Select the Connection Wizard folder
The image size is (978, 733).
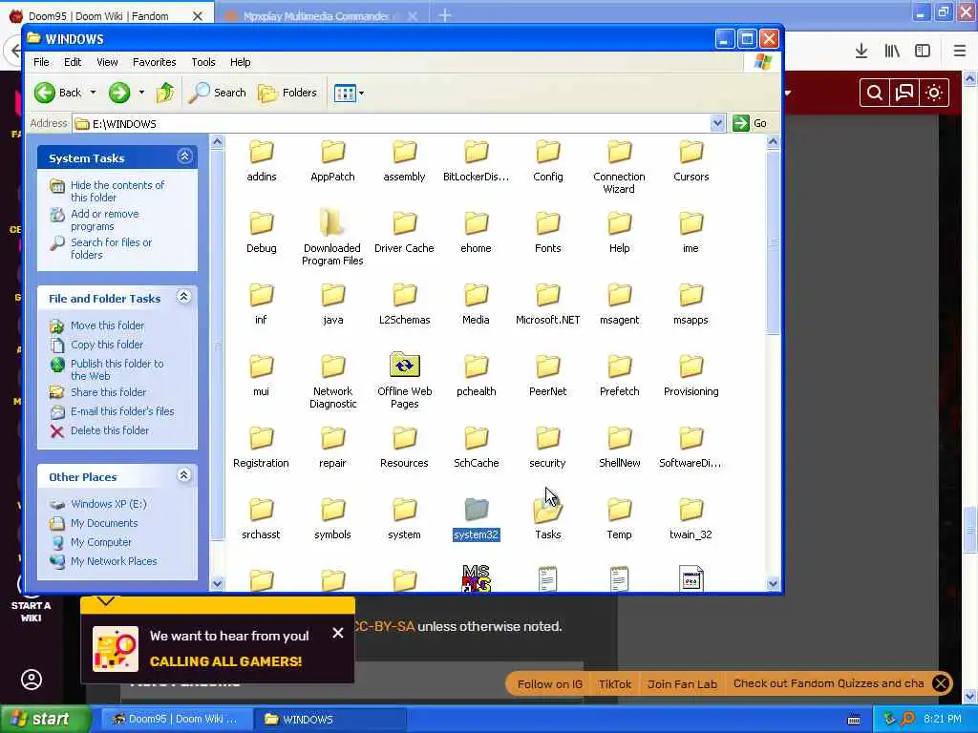[x=619, y=166]
